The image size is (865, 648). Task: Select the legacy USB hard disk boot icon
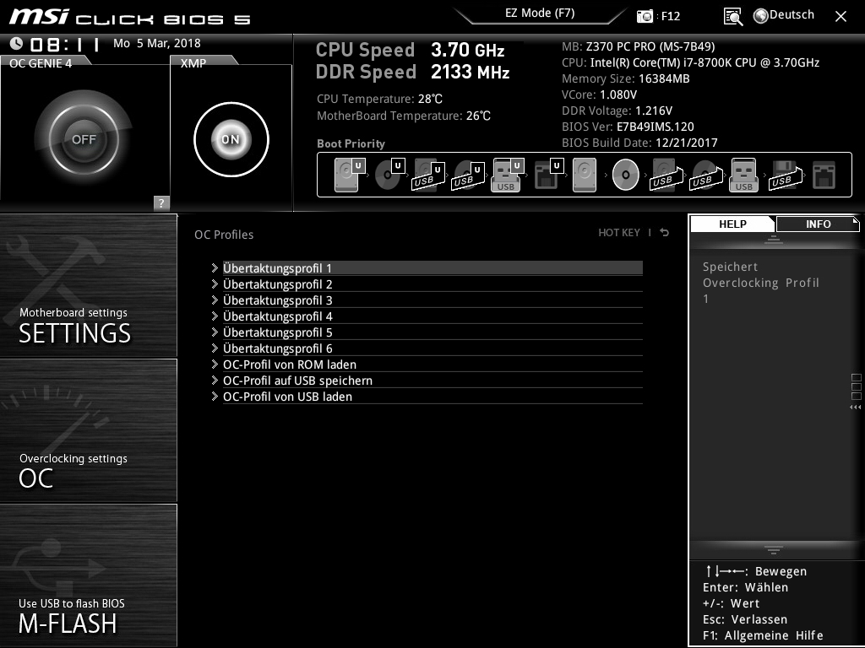(666, 175)
